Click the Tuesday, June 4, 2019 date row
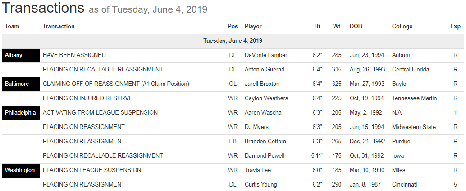 tap(233, 41)
